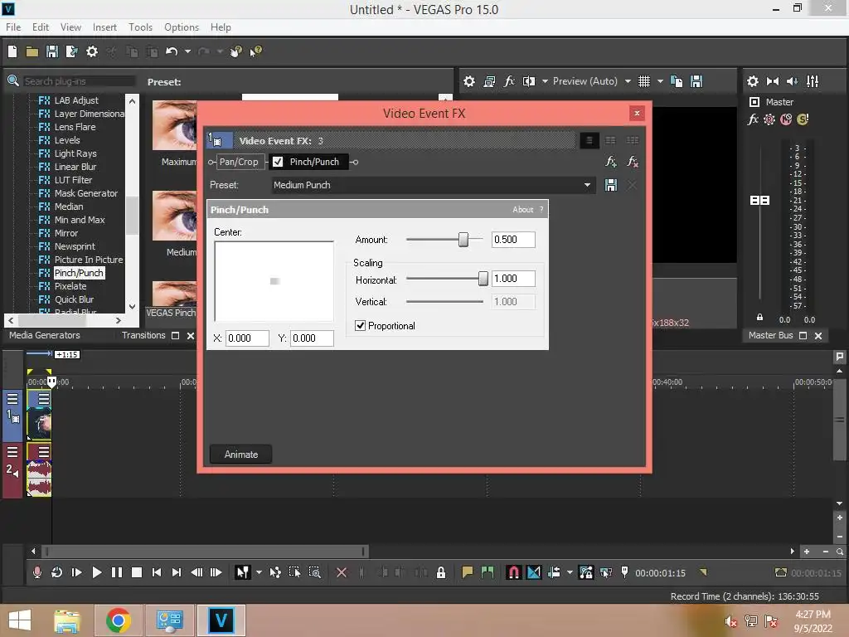Click the Horizontal value field
Image resolution: width=849 pixels, height=637 pixels.
click(513, 279)
